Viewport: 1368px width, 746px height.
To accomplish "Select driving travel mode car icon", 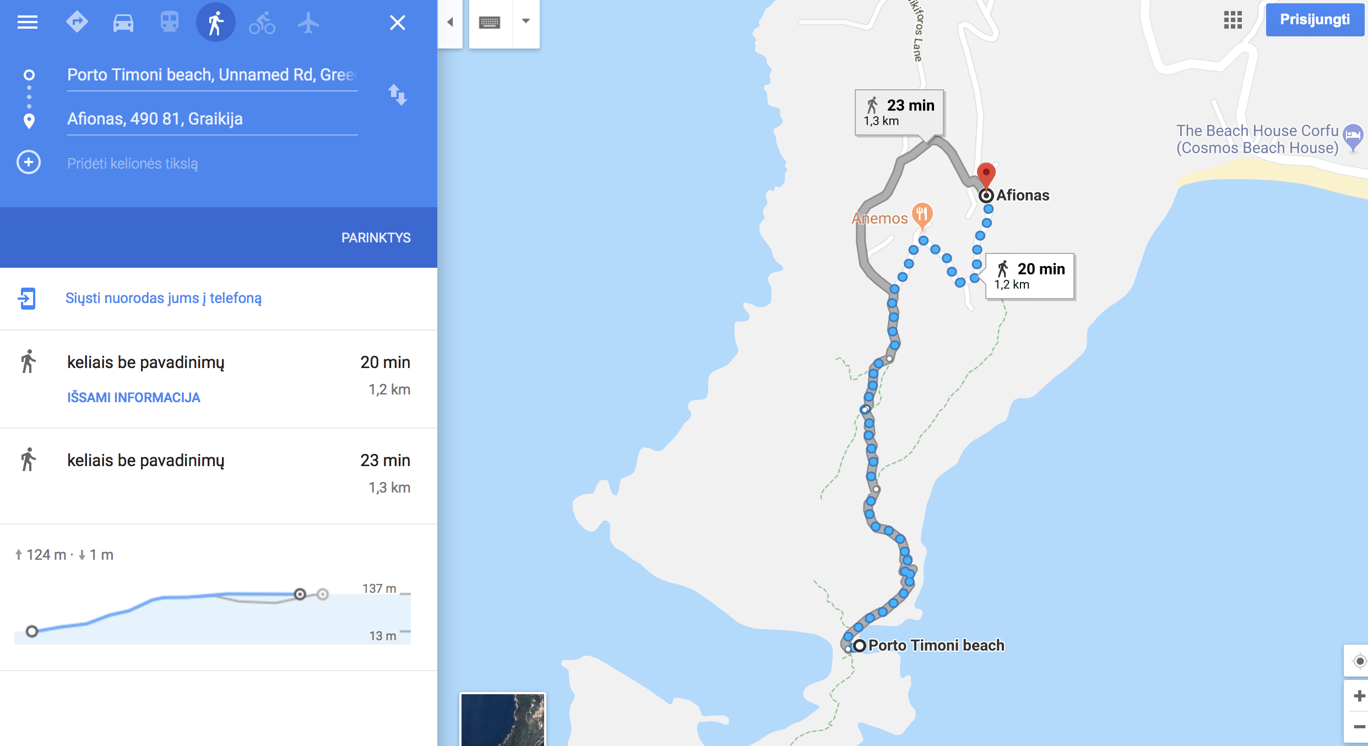I will point(123,23).
